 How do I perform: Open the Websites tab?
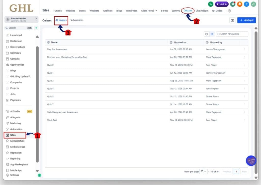coord(70,11)
